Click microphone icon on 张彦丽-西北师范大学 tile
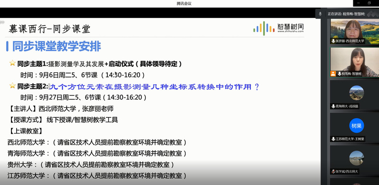Viewport: 379px width, 185px height. 333,41
